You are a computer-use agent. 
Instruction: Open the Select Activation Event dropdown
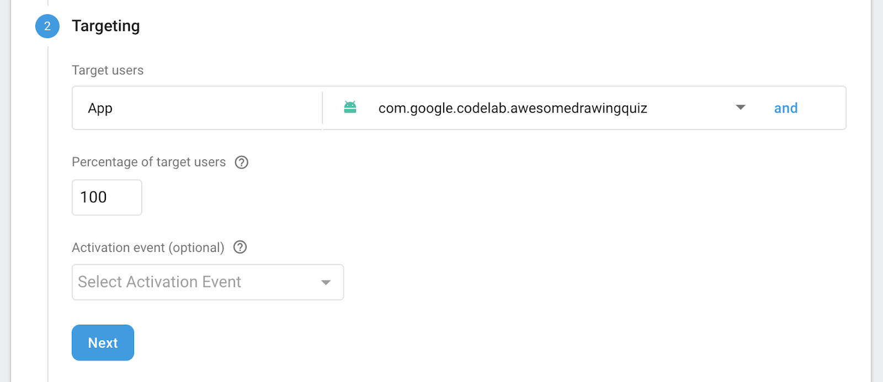tap(208, 282)
